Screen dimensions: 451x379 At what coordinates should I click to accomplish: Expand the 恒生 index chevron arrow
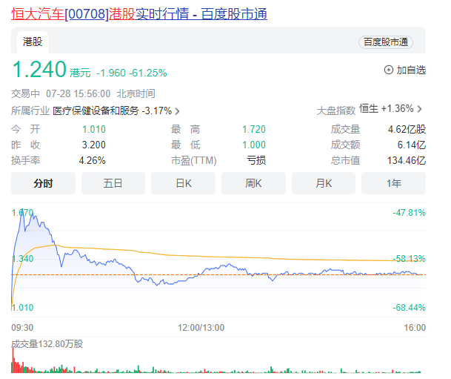pyautogui.click(x=420, y=109)
